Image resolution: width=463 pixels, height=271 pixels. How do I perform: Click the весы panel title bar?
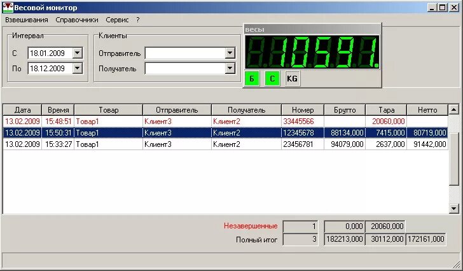(312, 29)
